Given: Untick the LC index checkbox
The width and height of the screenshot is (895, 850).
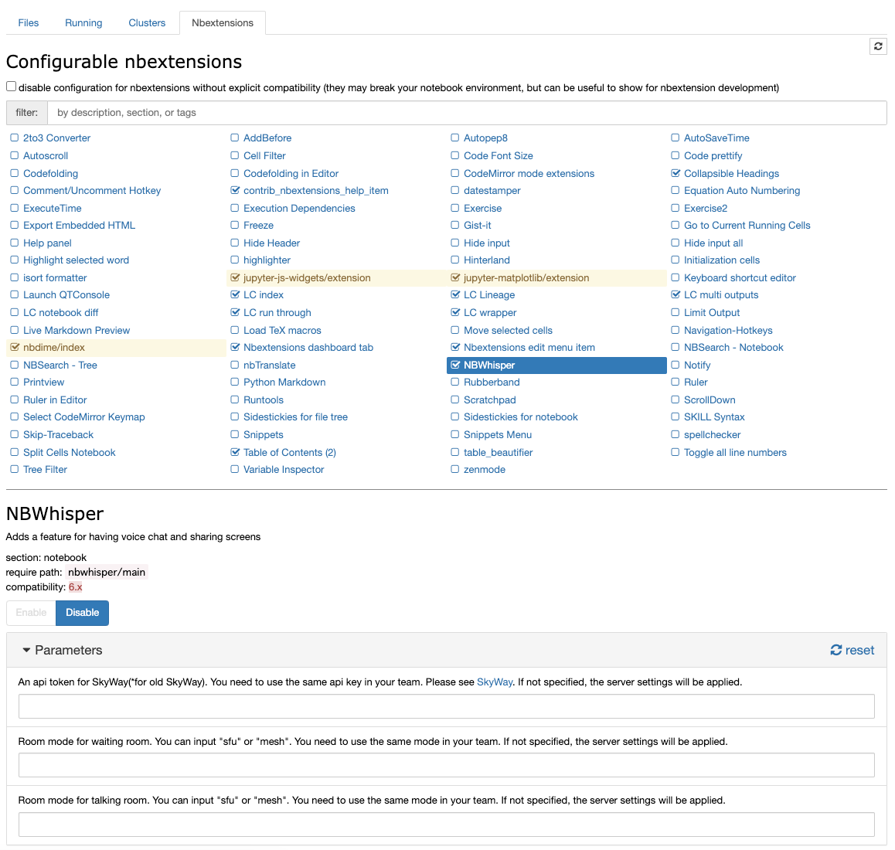Looking at the screenshot, I should click(x=235, y=294).
